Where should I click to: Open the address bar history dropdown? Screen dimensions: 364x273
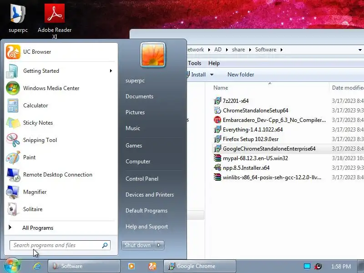pos(360,50)
